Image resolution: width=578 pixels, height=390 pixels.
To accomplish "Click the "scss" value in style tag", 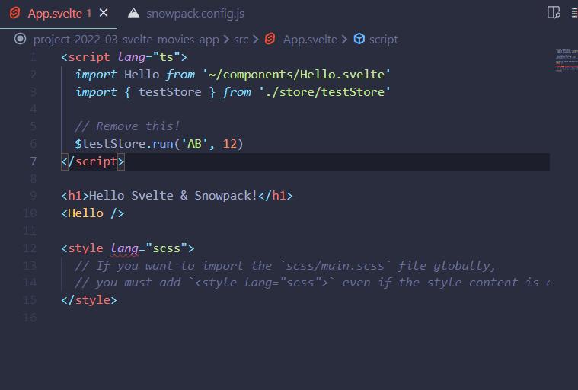I will pos(167,248).
